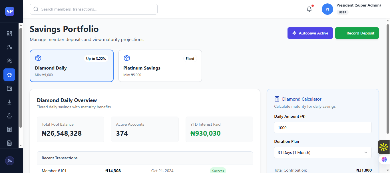Click the dollar receipt sidebar icon
Screen dimensions: 390x173
point(9,129)
